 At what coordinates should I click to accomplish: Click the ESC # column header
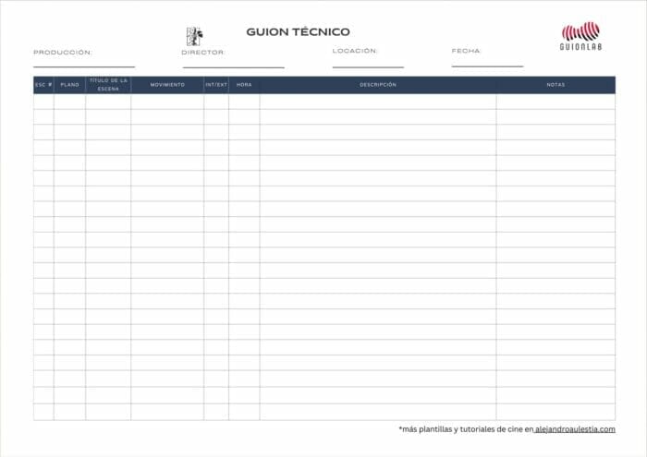43,85
